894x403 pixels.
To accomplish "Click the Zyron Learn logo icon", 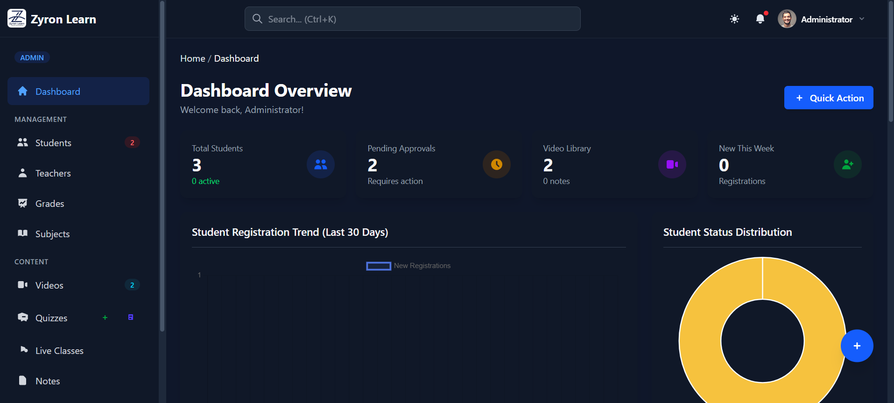I will point(17,19).
